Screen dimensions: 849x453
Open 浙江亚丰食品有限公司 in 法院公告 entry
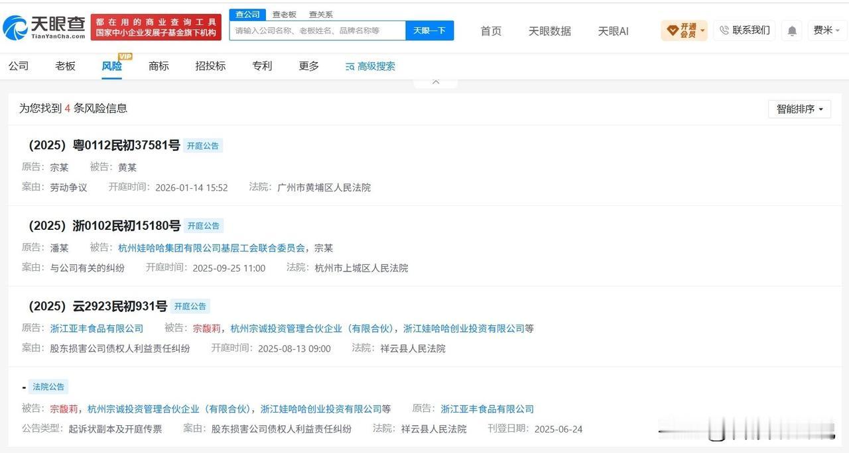click(x=488, y=409)
